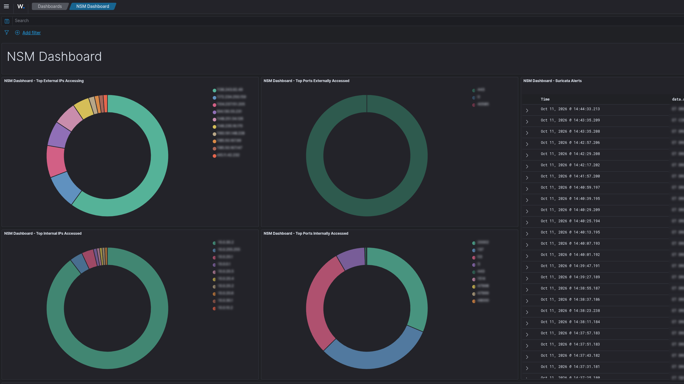Click the Add filter link
Image resolution: width=684 pixels, height=384 pixels.
[x=32, y=33]
